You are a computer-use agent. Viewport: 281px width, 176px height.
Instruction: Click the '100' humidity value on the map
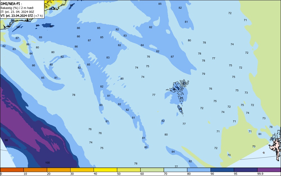pos(47,163)
